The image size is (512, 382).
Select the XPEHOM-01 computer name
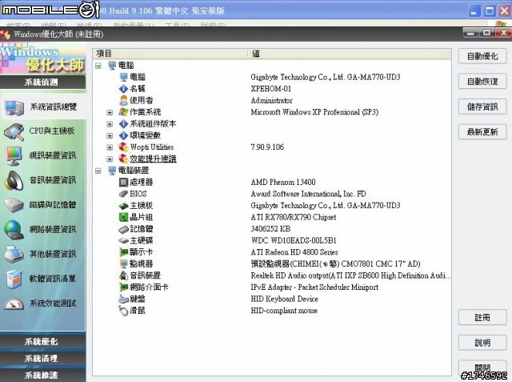[x=271, y=89]
